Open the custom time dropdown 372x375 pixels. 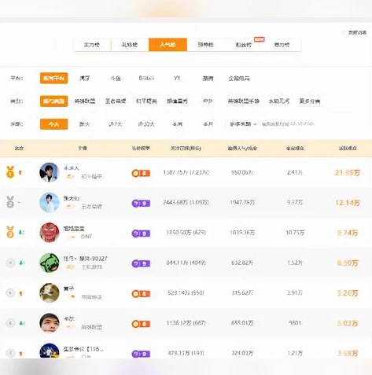tap(243, 124)
